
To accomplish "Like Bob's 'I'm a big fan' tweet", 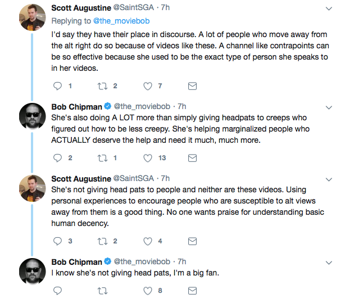I will 148,291.
